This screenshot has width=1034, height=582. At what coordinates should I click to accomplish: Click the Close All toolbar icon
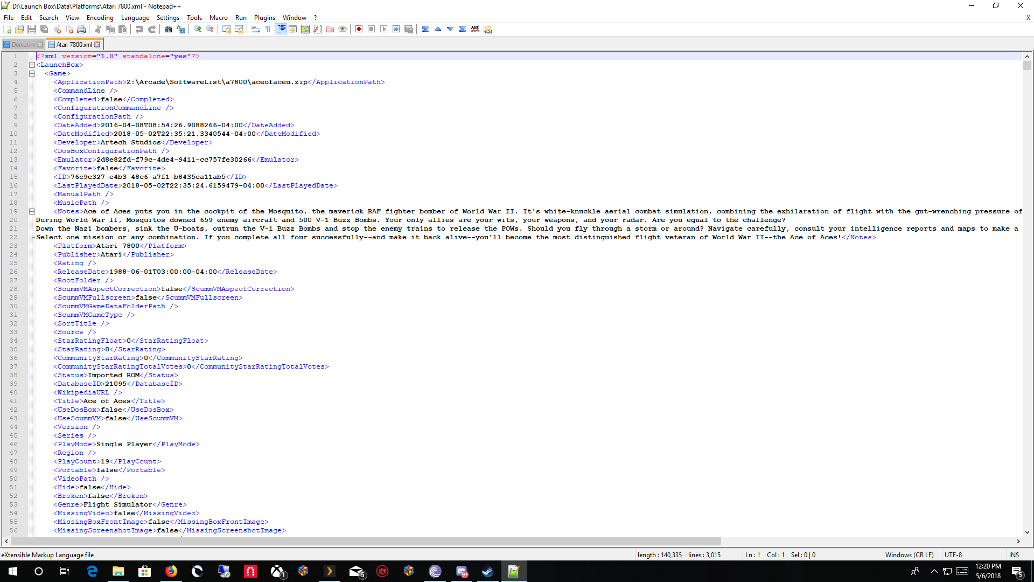69,29
